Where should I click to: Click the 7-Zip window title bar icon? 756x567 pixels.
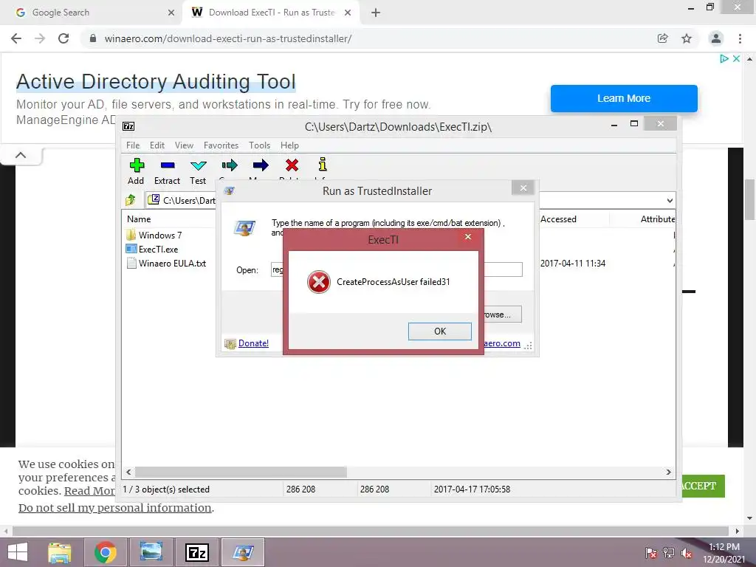[x=128, y=126]
